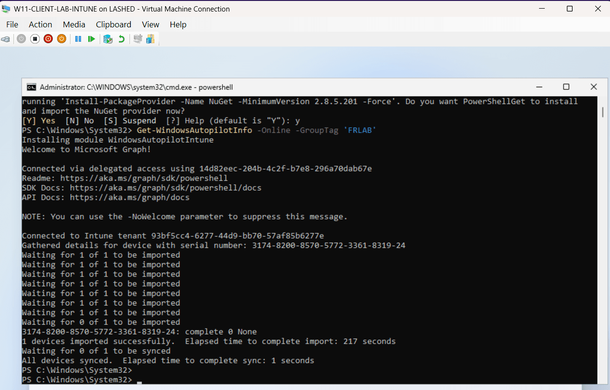This screenshot has width=610, height=390.
Task: Click the console window's vertical scrollbar
Action: click(602, 112)
